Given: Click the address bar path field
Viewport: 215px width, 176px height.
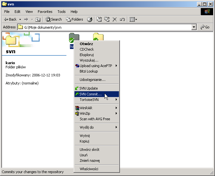Looking at the screenshot, I should click(104, 27).
